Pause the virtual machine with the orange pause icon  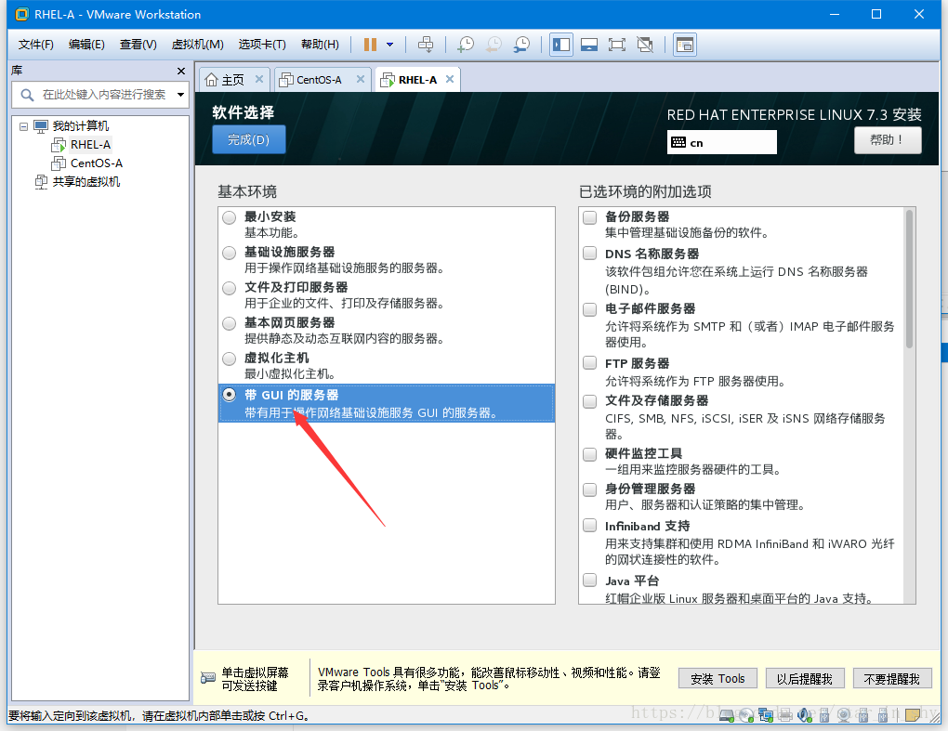(370, 45)
